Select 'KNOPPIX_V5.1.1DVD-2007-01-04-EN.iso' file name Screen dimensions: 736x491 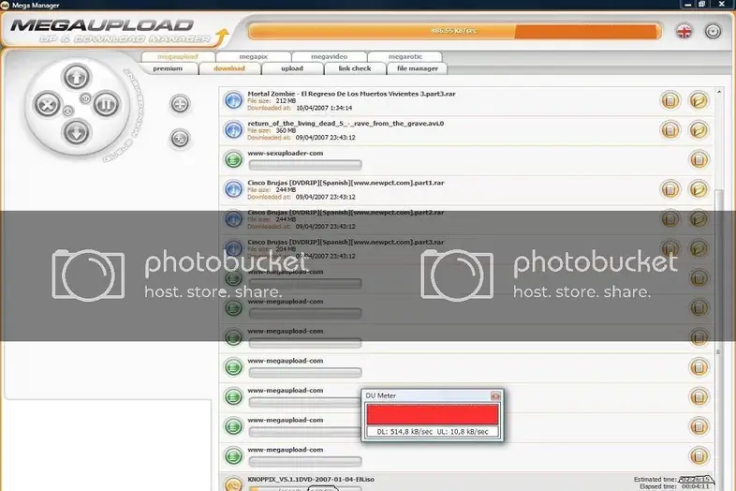[311, 479]
